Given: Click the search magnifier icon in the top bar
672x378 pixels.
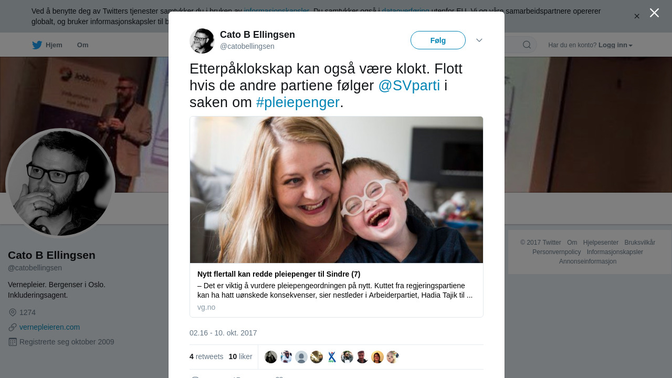Looking at the screenshot, I should (527, 45).
